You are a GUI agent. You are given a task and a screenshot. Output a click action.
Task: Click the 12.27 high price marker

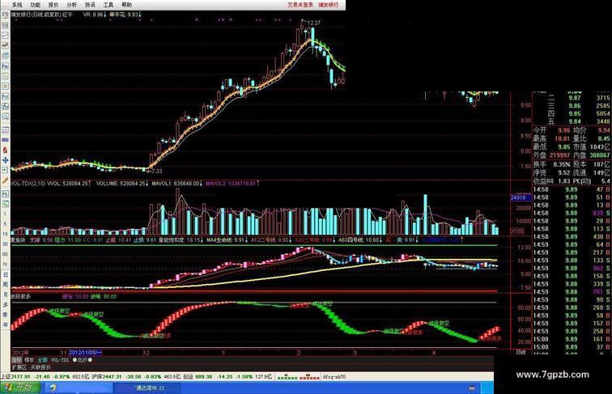[314, 23]
